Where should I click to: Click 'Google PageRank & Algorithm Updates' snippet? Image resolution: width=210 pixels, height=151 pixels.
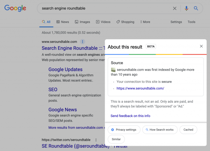pos(71,78)
